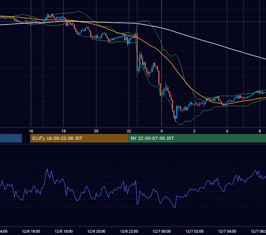Click the 12/6 16:00 date label
Viewport: 266px width, 235px height.
pyautogui.click(x=31, y=231)
